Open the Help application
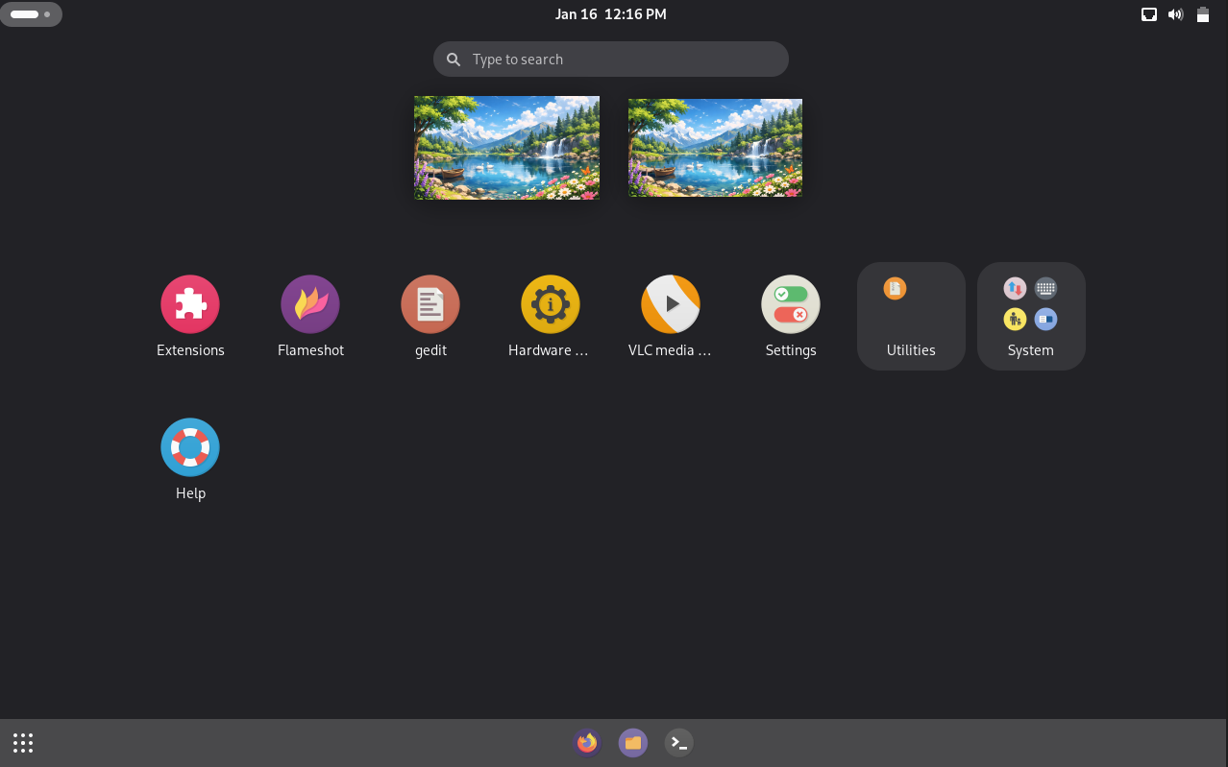 click(190, 446)
